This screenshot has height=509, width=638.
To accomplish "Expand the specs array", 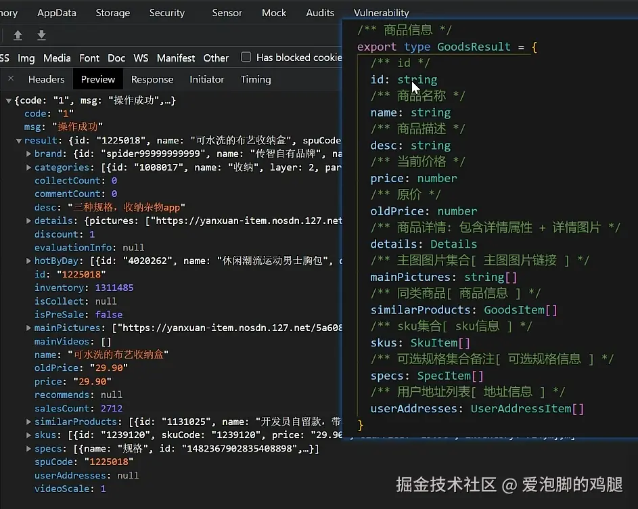I will click(28, 449).
